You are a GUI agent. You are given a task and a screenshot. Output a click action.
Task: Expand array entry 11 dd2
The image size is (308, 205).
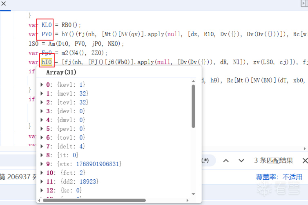(x=42, y=181)
